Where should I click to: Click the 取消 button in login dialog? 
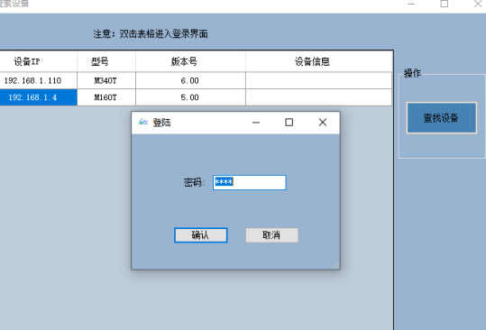(271, 235)
